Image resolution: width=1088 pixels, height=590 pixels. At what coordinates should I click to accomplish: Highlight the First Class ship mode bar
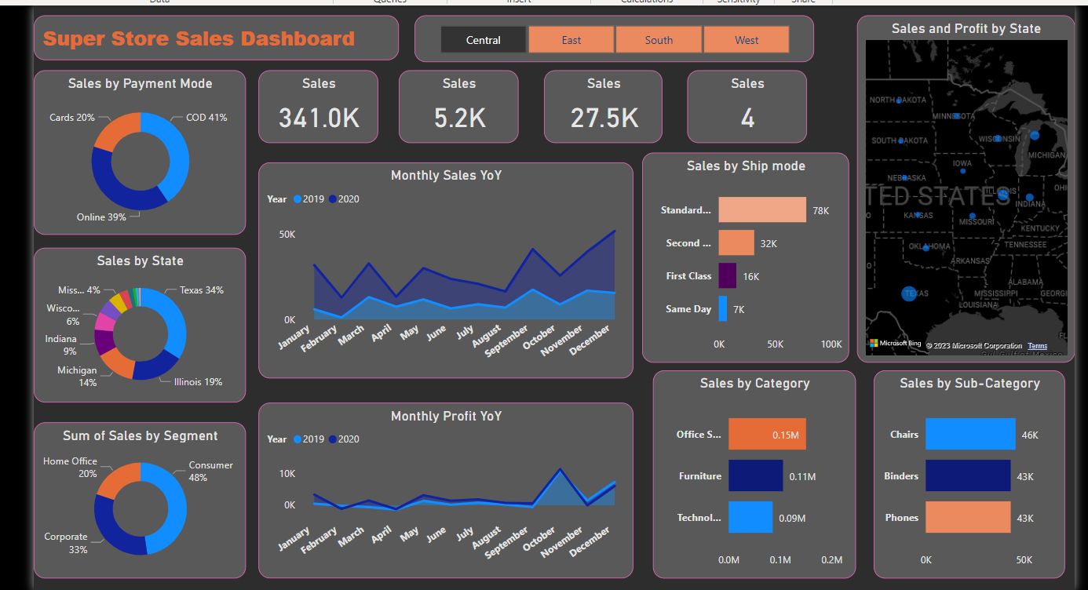click(x=727, y=276)
